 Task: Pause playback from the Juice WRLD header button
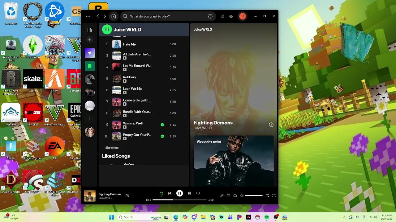[107, 30]
